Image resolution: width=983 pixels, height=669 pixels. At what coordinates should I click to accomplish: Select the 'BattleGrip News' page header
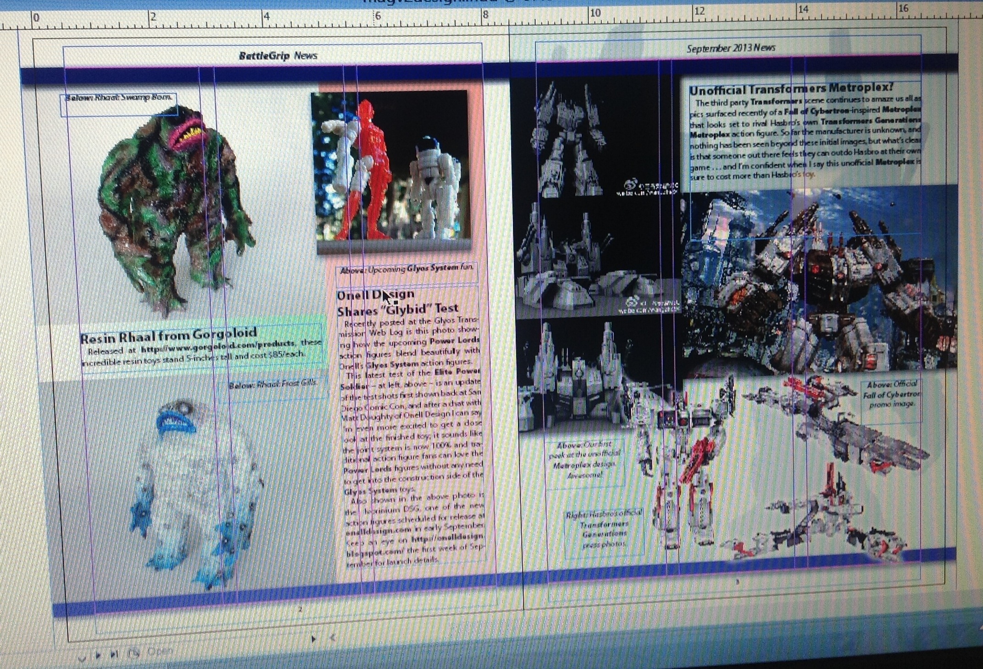point(278,55)
